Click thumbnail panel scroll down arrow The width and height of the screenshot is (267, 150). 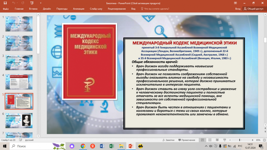(x=38, y=136)
